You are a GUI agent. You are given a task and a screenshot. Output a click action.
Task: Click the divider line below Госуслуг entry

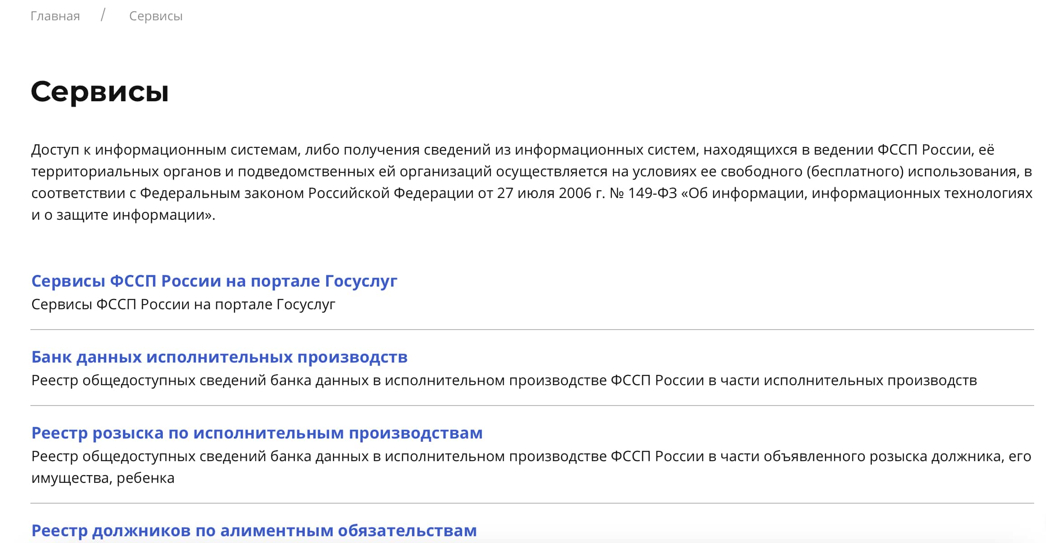[532, 330]
